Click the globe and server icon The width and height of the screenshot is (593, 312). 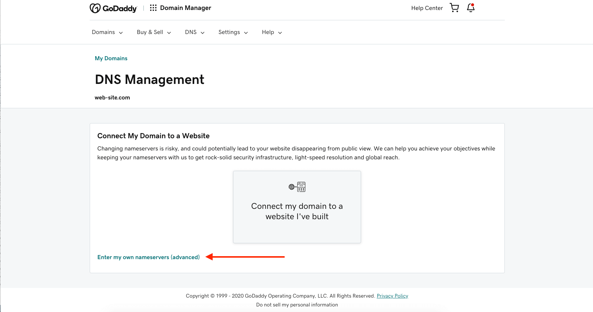pyautogui.click(x=297, y=187)
